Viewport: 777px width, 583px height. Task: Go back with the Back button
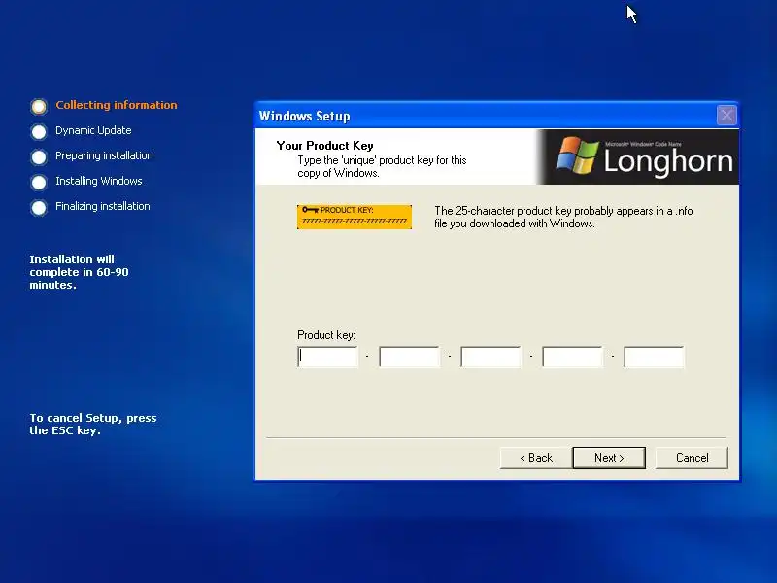click(x=536, y=458)
